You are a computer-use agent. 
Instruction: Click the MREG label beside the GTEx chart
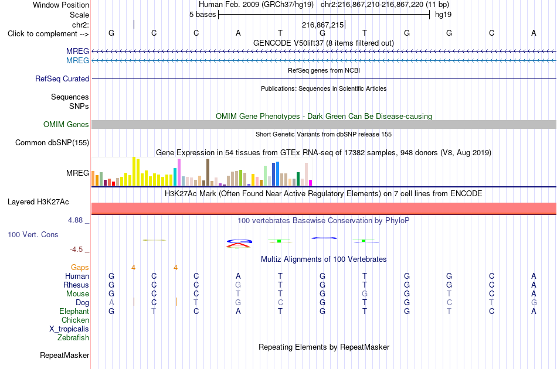77,173
